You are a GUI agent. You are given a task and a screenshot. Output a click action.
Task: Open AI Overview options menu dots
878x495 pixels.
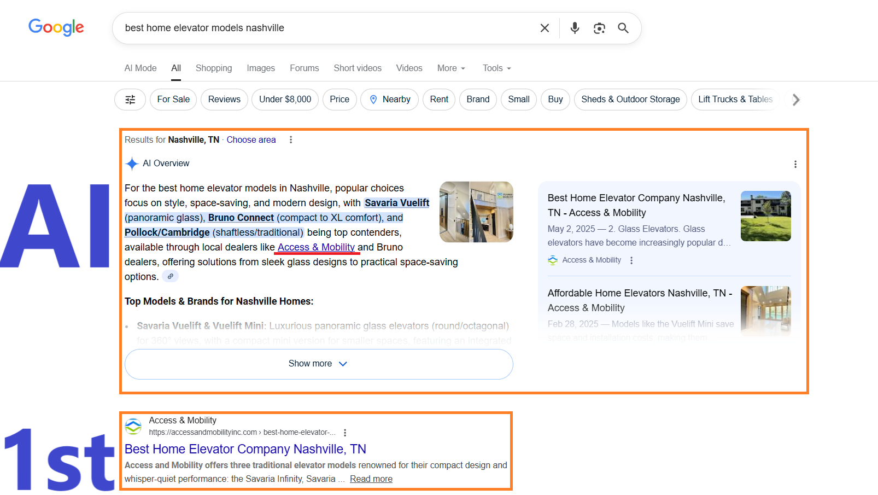pyautogui.click(x=795, y=164)
